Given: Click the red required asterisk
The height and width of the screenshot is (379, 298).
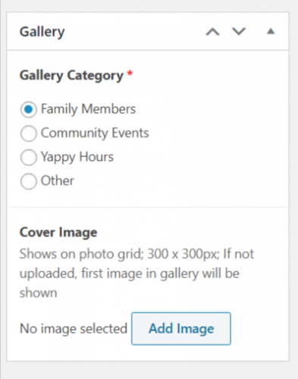Looking at the screenshot, I should click(x=130, y=74).
